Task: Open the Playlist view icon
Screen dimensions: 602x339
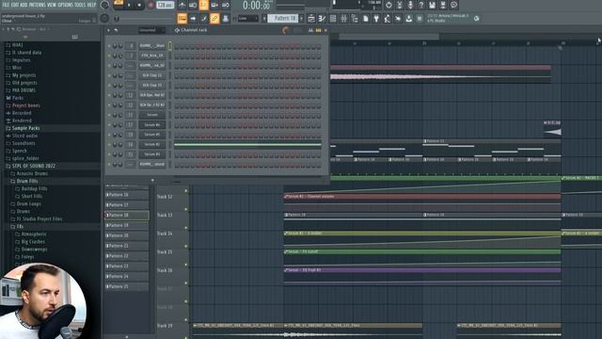Action: pyautogui.click(x=311, y=18)
